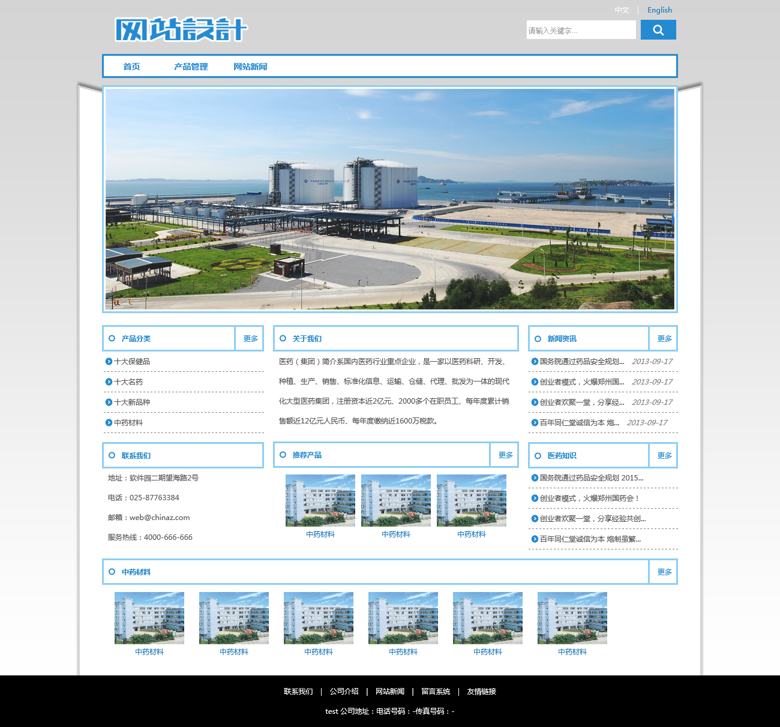Open footer link 友情链接
The height and width of the screenshot is (727, 780).
click(481, 691)
